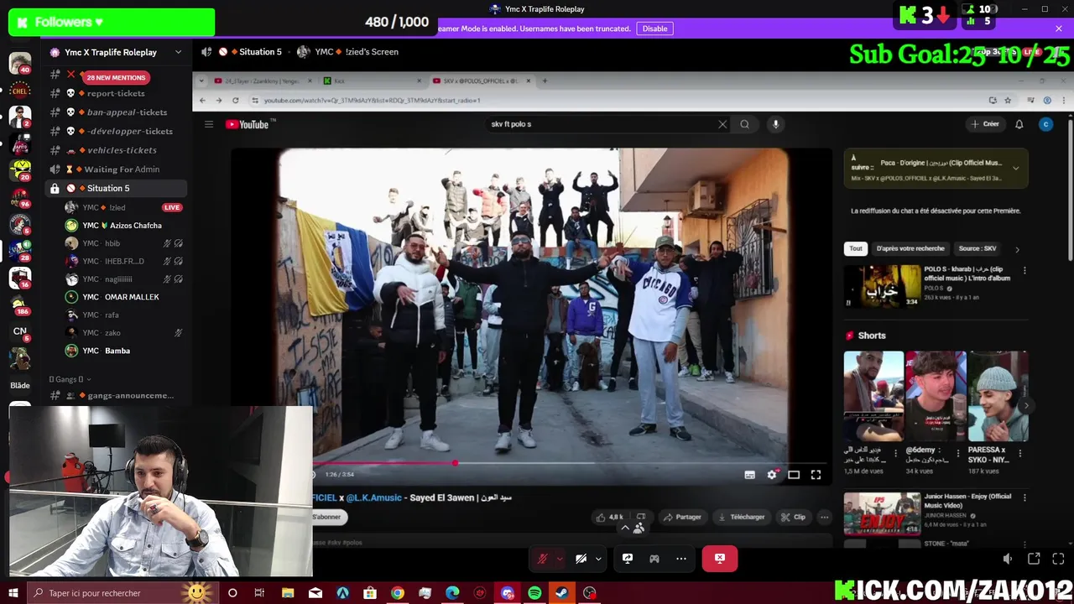The width and height of the screenshot is (1074, 604).
Task: Select D'après votre recherche filter chip
Action: pyautogui.click(x=910, y=248)
